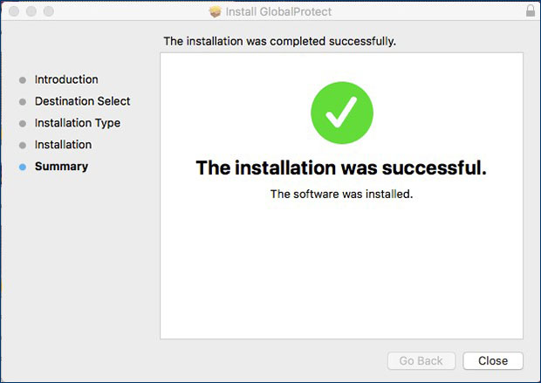The image size is (541, 383).
Task: Click the gray bullet beside Installation
Action: click(23, 146)
